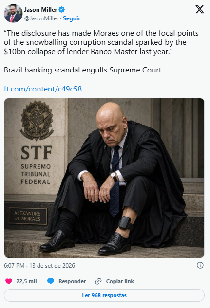
Task: Open Jason Miller's profile avatar
Action: point(13,14)
